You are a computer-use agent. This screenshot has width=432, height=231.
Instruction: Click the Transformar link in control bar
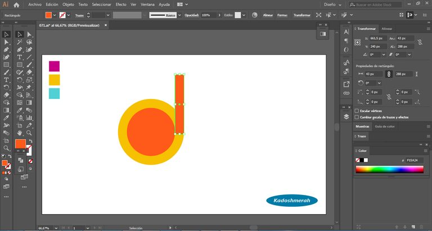(302, 15)
